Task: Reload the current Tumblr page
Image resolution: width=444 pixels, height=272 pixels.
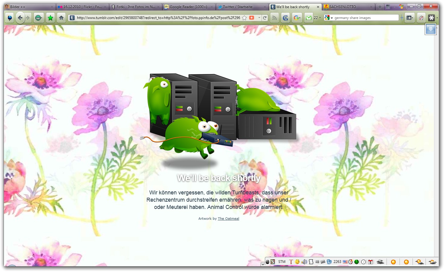Action: click(265, 18)
